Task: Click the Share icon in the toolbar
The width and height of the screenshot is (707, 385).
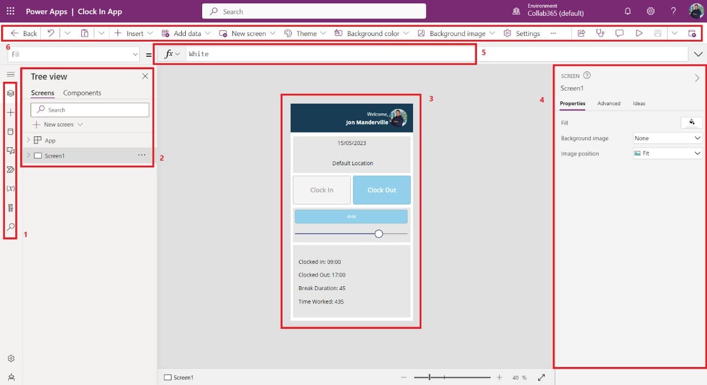Action: 581,33
